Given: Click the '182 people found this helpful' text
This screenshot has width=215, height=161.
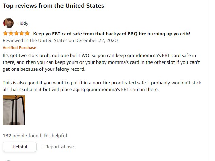Looking at the screenshot, I should (x=35, y=136).
